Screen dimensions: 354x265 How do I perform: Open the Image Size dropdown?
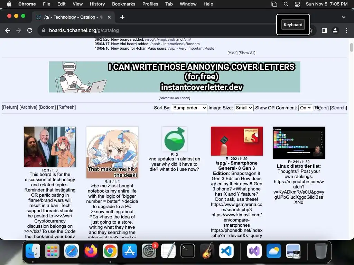pyautogui.click(x=244, y=108)
